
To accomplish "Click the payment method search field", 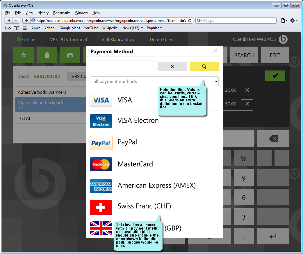I will (123, 66).
